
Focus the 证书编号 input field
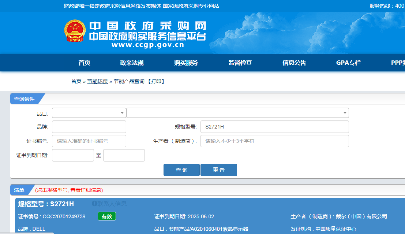[x=89, y=141]
